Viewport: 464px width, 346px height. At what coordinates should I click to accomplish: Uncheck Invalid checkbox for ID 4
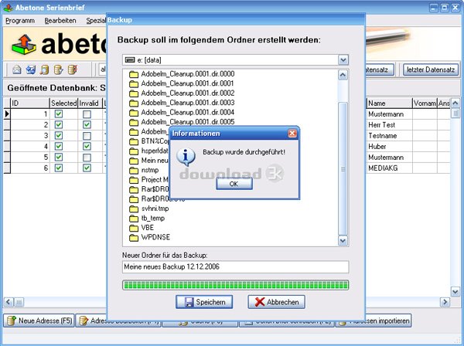(x=87, y=146)
